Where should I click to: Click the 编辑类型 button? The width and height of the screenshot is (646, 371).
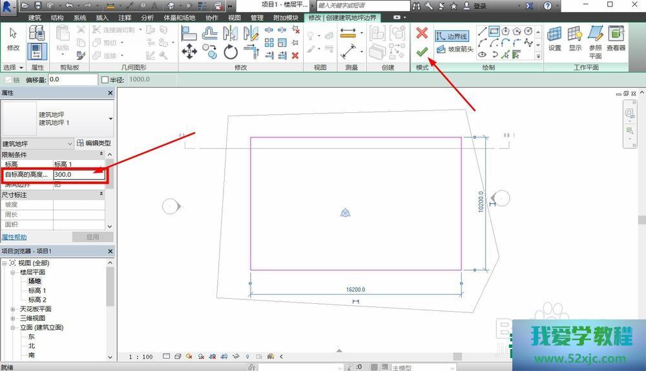(94, 143)
